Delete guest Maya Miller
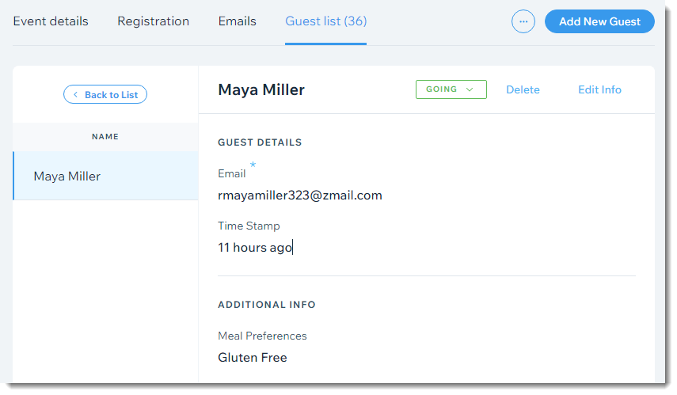This screenshot has width=677, height=395. (523, 89)
